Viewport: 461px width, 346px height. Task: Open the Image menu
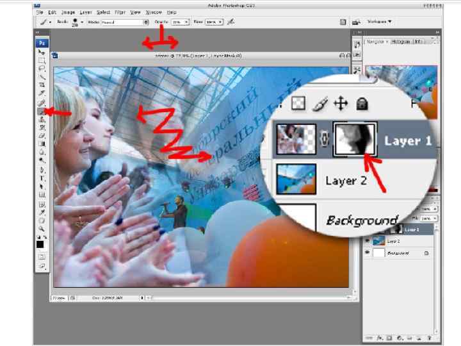pyautogui.click(x=69, y=12)
